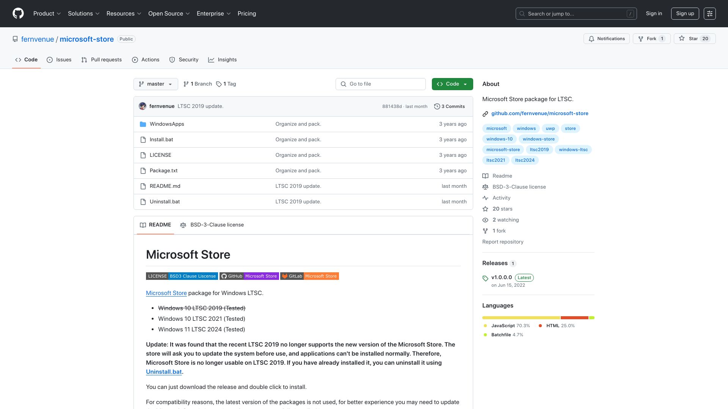Open the Code tab of the repository

pyautogui.click(x=26, y=60)
